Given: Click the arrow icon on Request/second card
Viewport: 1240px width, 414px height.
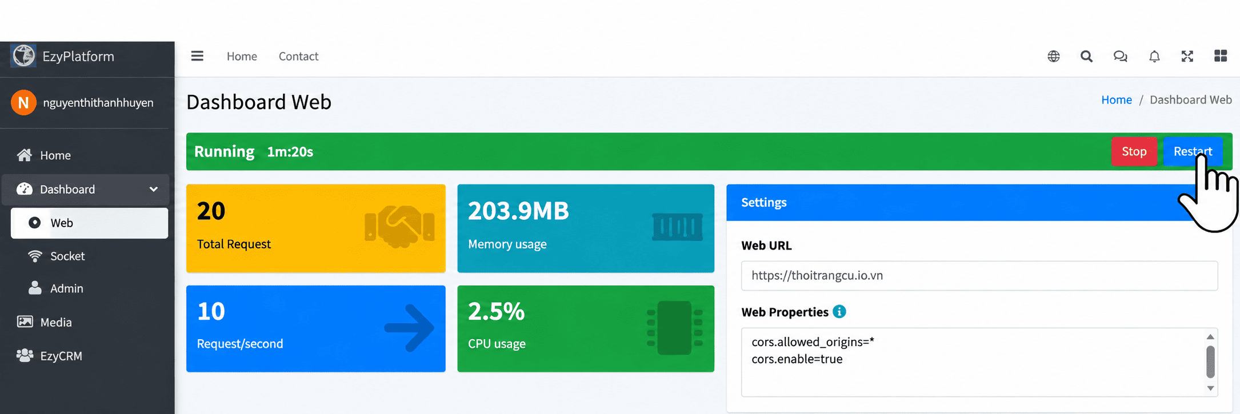Looking at the screenshot, I should coord(409,328).
